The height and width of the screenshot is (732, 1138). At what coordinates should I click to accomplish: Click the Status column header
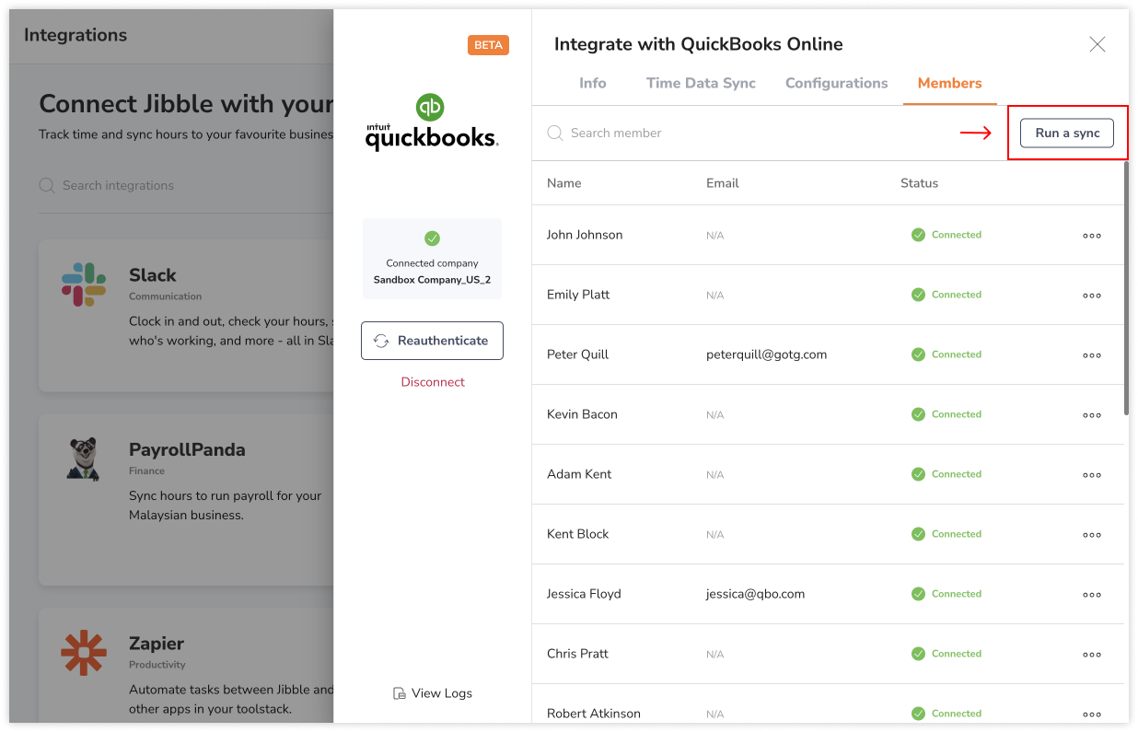[919, 183]
